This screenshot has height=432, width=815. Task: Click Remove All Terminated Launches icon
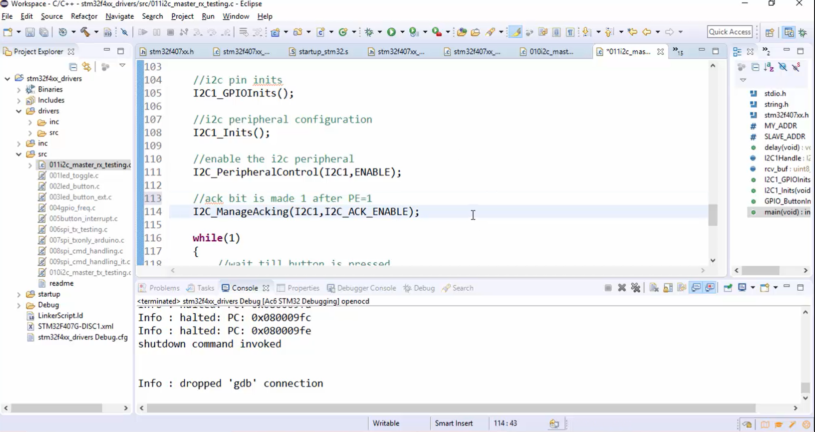(x=636, y=288)
